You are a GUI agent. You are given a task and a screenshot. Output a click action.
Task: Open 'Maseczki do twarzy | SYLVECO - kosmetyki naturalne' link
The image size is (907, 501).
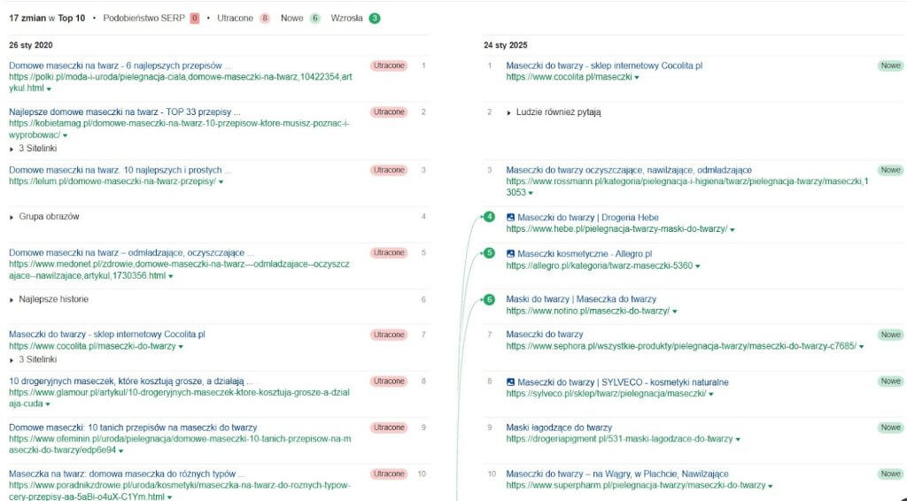[x=623, y=382]
